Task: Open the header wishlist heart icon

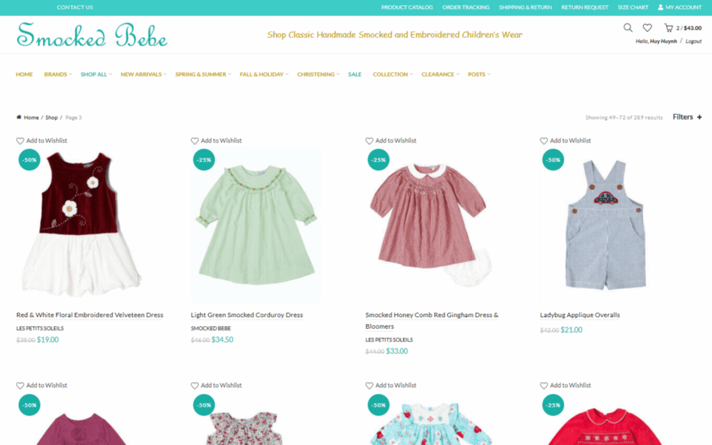Action: 647,28
